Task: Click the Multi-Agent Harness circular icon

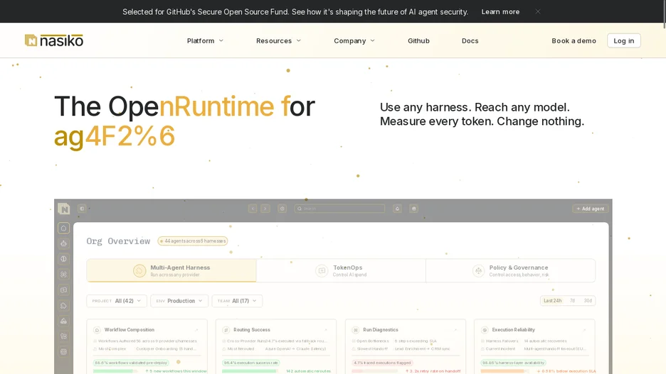Action: [x=139, y=270]
